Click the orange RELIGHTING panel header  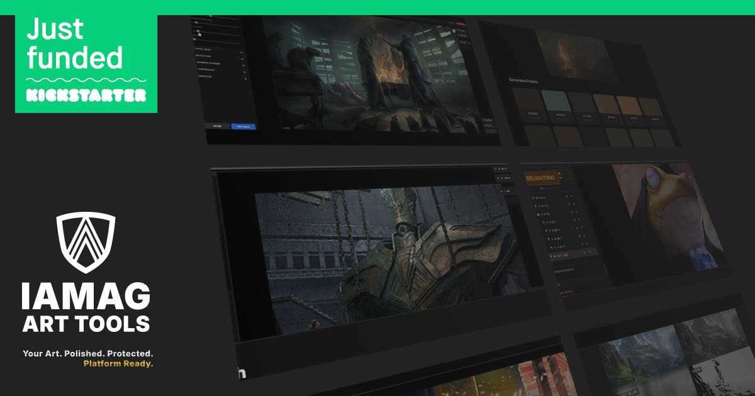pyautogui.click(x=541, y=177)
